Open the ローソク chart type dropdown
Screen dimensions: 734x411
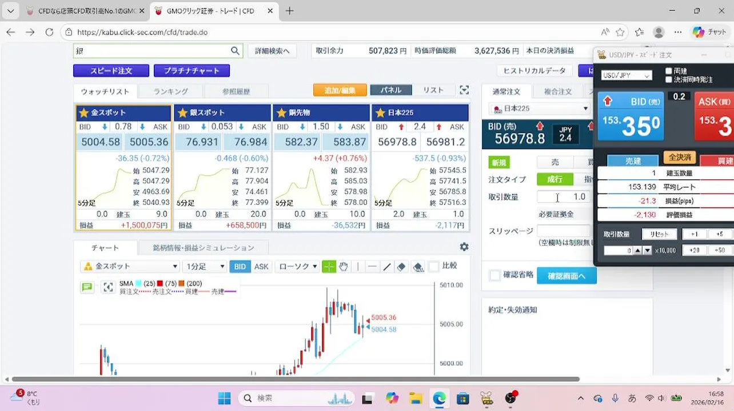coord(297,267)
